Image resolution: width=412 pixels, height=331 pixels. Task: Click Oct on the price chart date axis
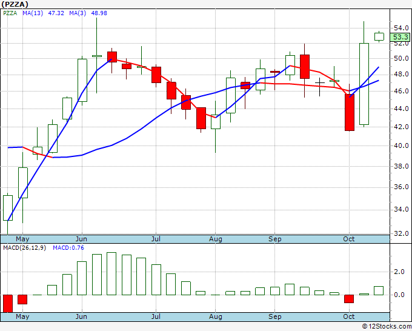coord(349,239)
